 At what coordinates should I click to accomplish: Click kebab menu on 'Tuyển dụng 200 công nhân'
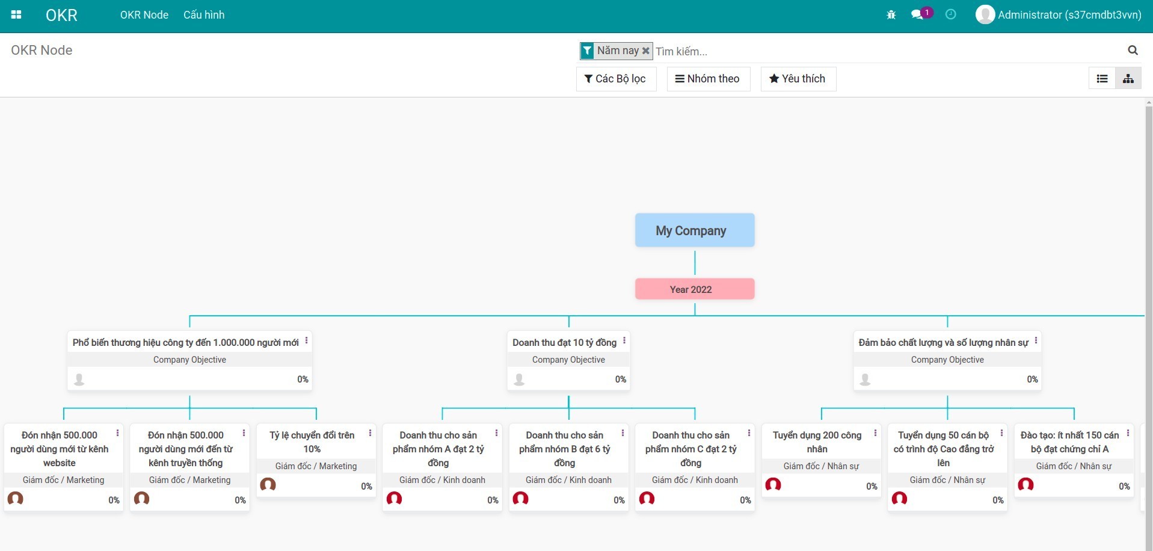(x=875, y=433)
